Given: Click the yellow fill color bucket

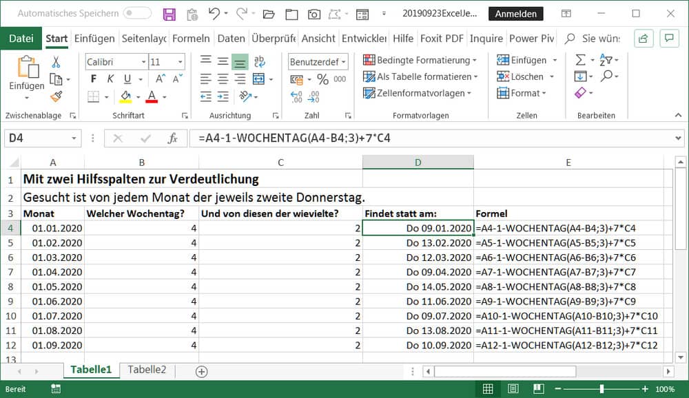Looking at the screenshot, I should (125, 96).
